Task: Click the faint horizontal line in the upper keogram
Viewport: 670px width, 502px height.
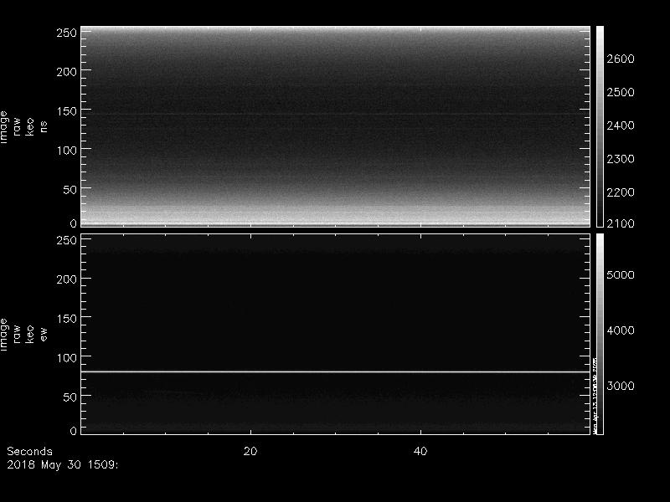Action: tap(335, 114)
